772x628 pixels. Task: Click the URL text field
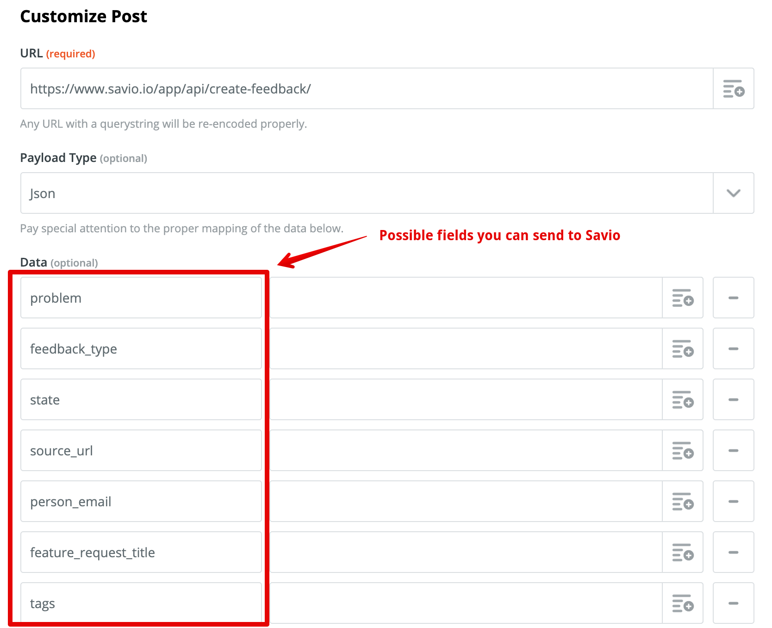(x=367, y=88)
